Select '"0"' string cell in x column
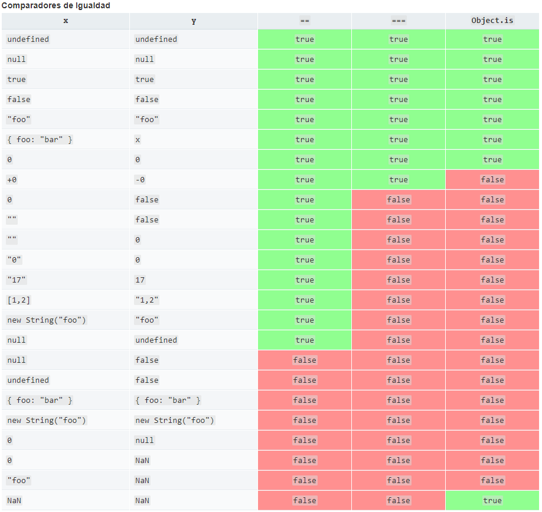The height and width of the screenshot is (512, 542). tap(14, 260)
